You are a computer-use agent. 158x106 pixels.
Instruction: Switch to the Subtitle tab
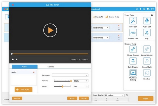point(51,67)
